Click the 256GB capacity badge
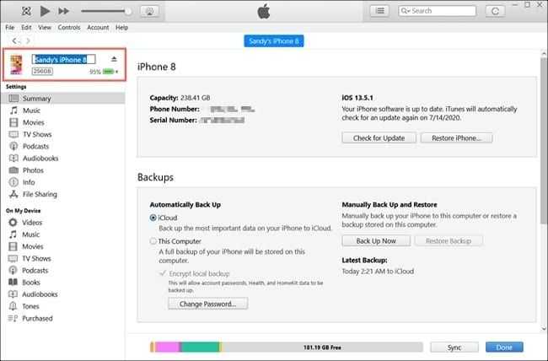 [x=42, y=72]
